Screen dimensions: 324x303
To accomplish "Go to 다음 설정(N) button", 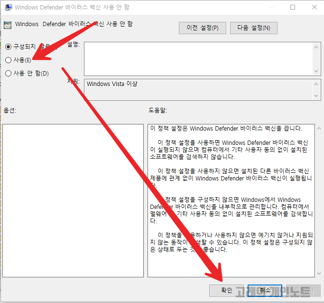I will click(x=253, y=28).
